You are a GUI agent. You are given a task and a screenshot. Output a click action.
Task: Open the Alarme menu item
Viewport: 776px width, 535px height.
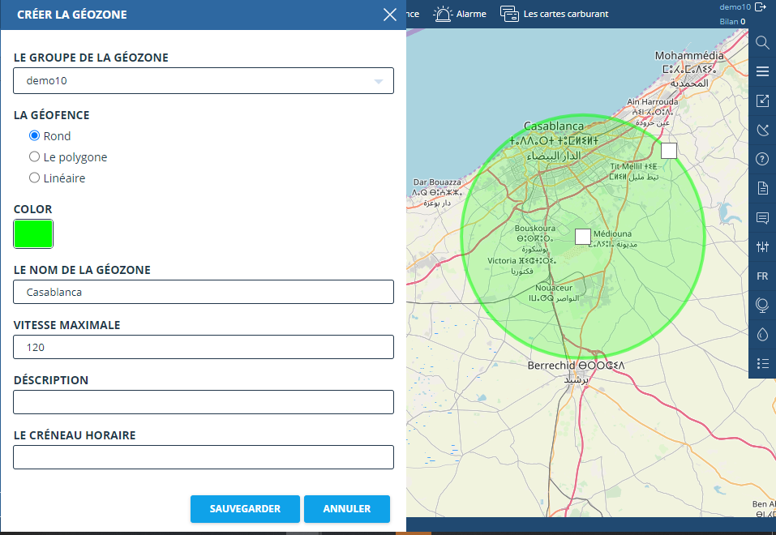click(460, 14)
